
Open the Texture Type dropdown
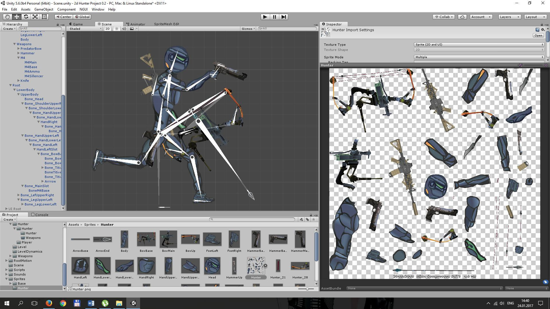coord(479,45)
